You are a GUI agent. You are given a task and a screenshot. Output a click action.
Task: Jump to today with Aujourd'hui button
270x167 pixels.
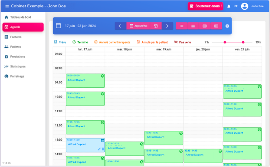pos(138,26)
